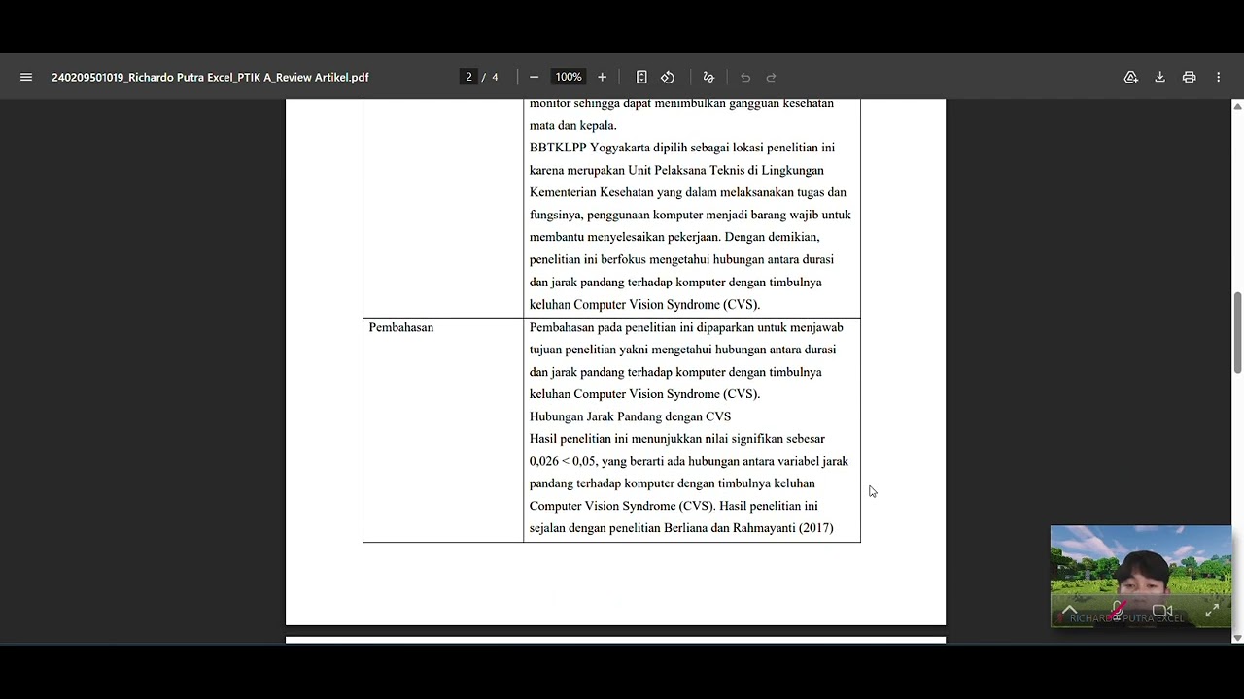Expand the webcam overlay to fullscreen
This screenshot has height=699, width=1244.
pyautogui.click(x=1212, y=611)
